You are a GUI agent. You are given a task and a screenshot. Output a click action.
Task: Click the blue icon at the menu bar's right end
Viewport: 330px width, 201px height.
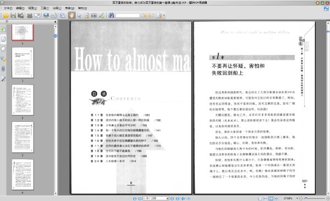pyautogui.click(x=326, y=8)
